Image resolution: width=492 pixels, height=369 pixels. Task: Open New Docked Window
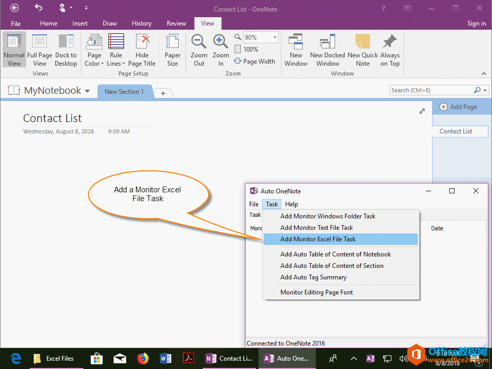pos(327,50)
